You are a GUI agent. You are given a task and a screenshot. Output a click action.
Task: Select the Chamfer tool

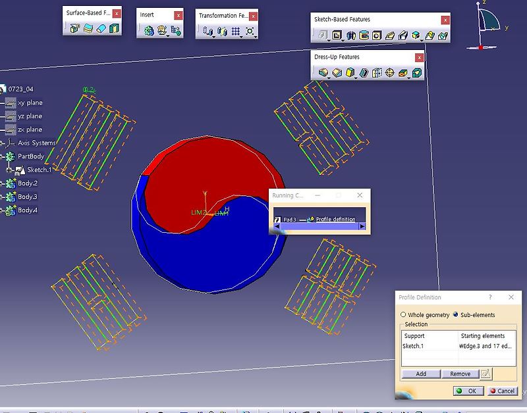pyautogui.click(x=338, y=72)
